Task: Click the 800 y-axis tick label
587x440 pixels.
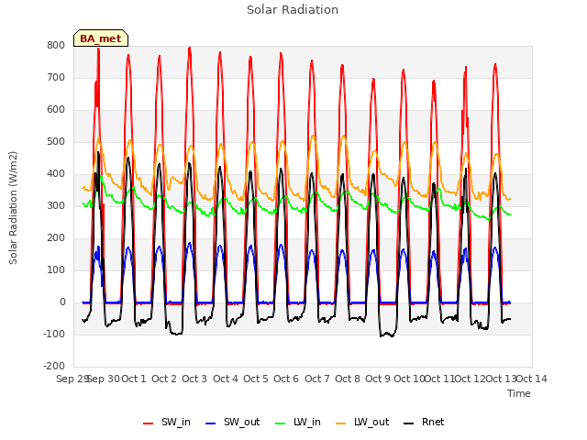Action: [x=56, y=45]
